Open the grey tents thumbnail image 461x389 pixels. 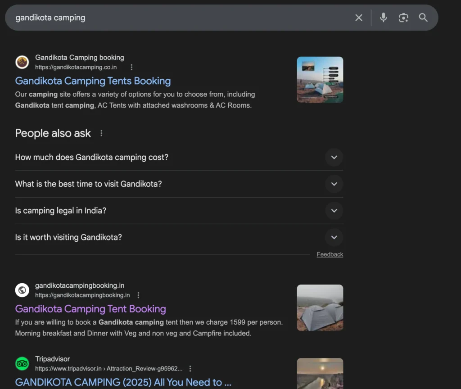coord(320,308)
